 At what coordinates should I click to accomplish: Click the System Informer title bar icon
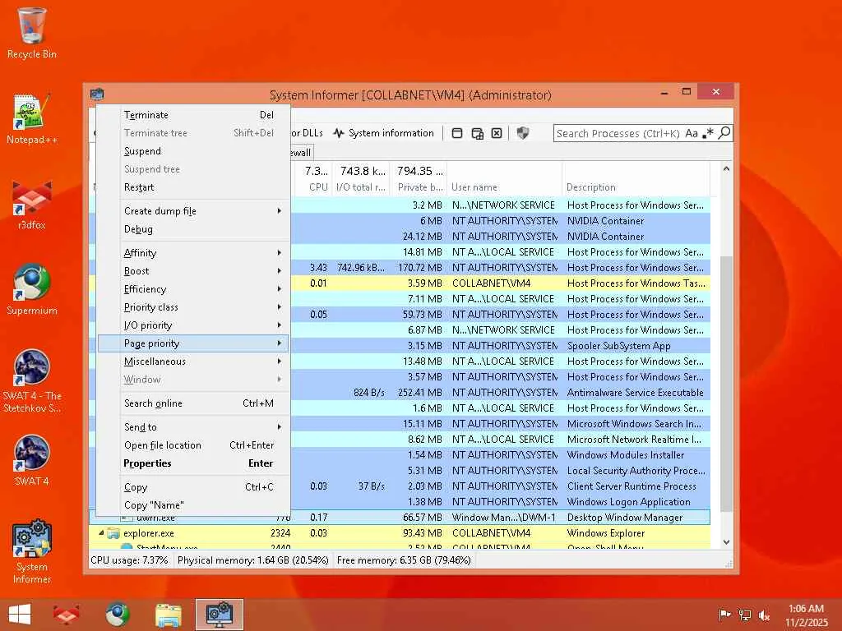(97, 94)
